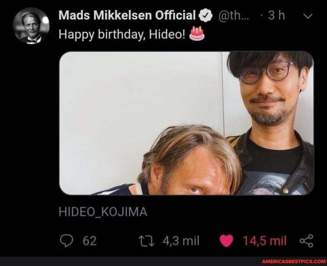The width and height of the screenshot is (327, 266).
Task: Tap the pink heart like icon
Action: click(x=226, y=241)
